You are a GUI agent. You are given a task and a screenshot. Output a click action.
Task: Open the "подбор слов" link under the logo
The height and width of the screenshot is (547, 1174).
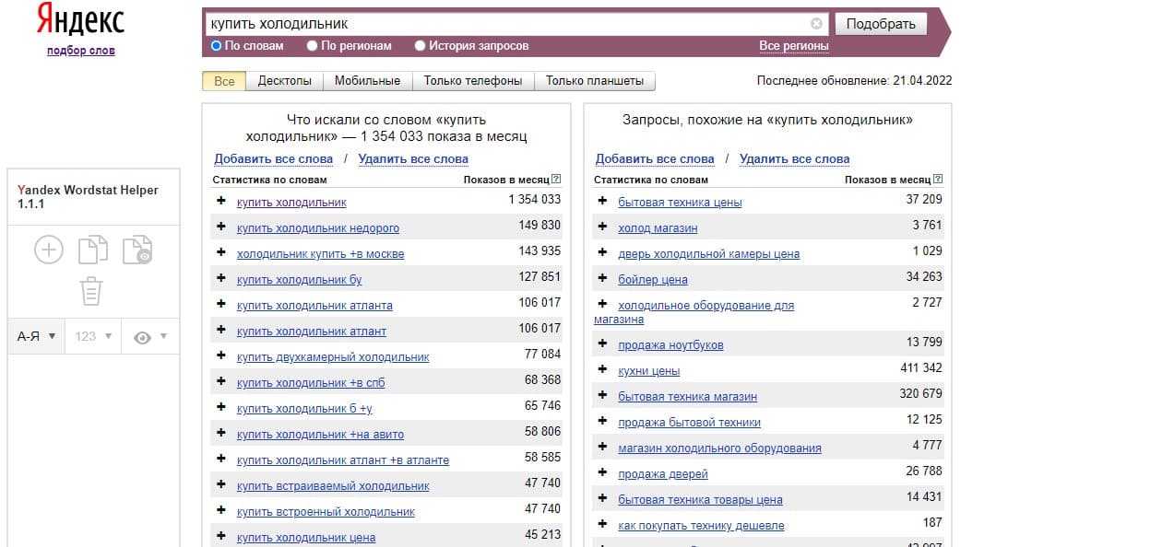[81, 51]
